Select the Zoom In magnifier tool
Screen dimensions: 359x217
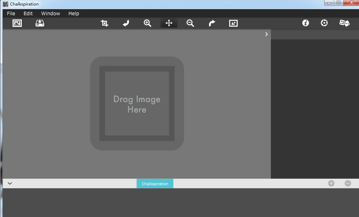tap(148, 23)
